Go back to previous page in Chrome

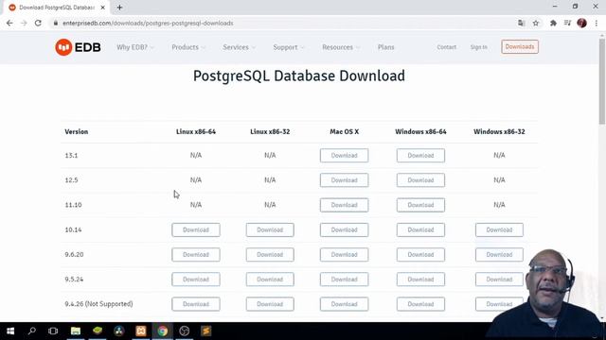click(9, 23)
